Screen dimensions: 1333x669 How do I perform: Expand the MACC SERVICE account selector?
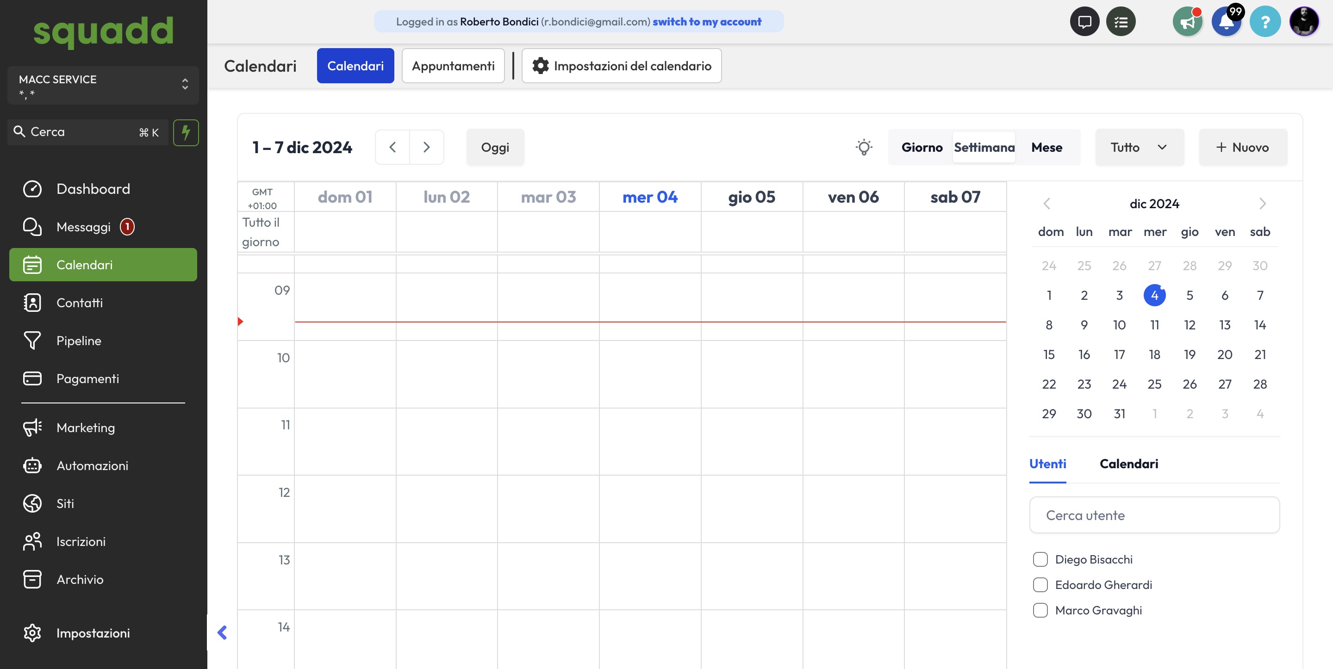pyautogui.click(x=103, y=86)
